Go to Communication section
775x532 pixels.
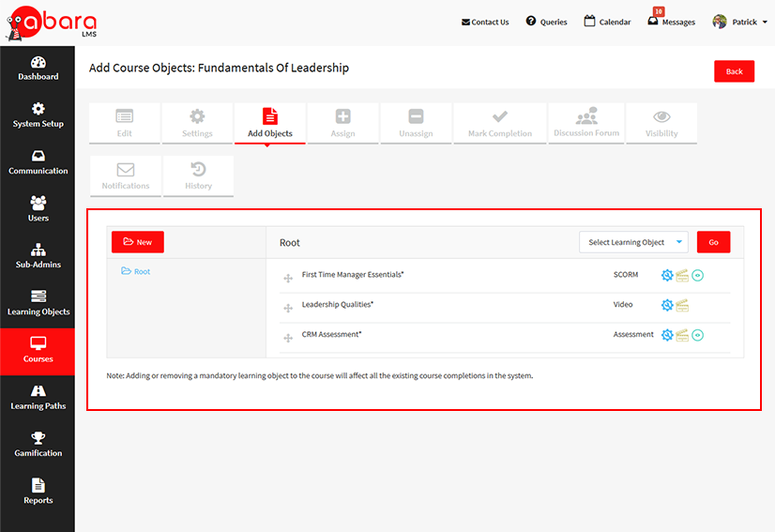38,162
